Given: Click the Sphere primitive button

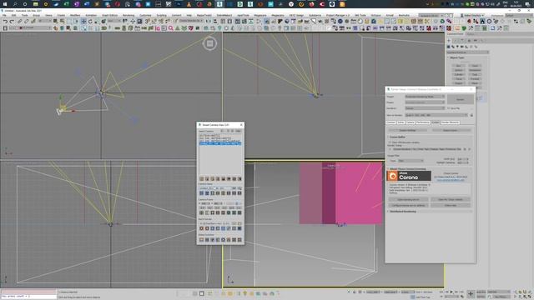Looking at the screenshot, I should pyautogui.click(x=458, y=70).
